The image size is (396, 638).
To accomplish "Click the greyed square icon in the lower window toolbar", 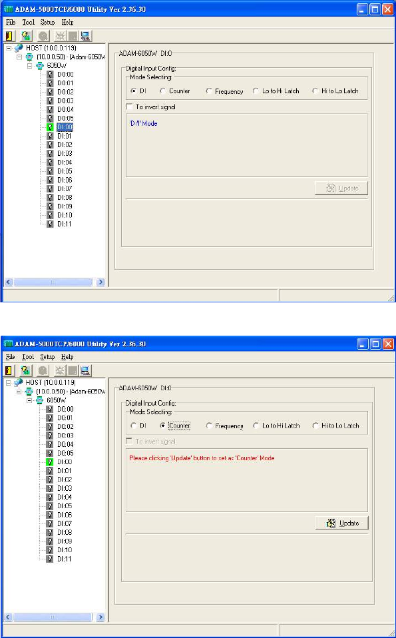I will click(73, 370).
